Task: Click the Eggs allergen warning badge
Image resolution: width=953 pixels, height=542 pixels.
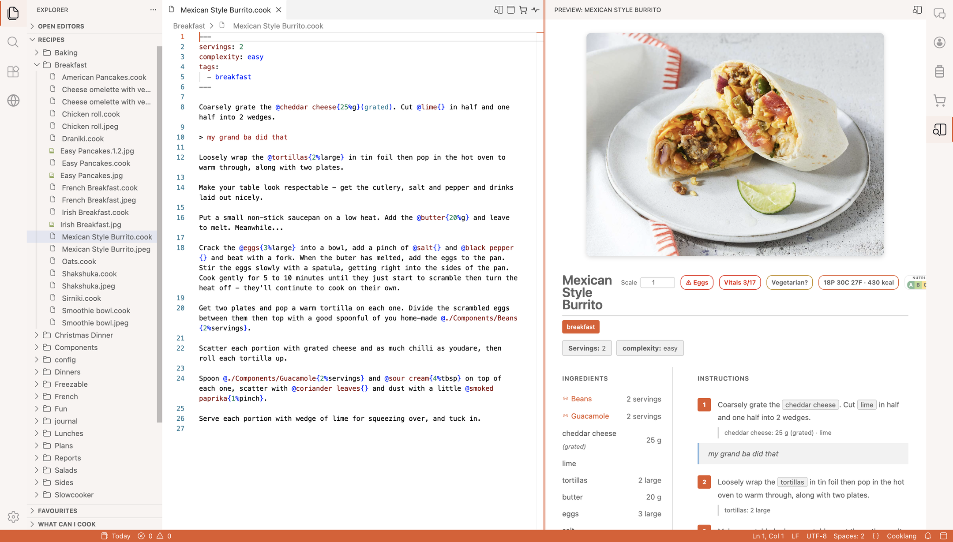Action: click(697, 283)
